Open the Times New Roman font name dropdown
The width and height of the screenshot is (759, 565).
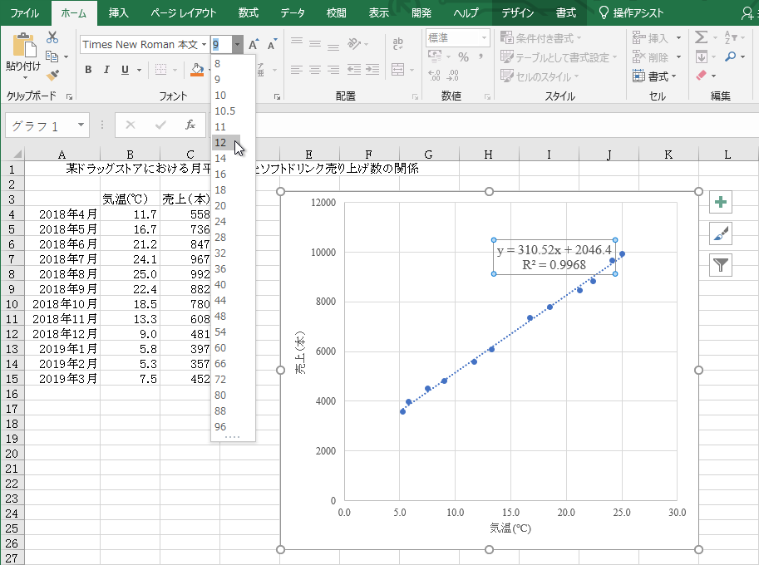click(x=205, y=45)
